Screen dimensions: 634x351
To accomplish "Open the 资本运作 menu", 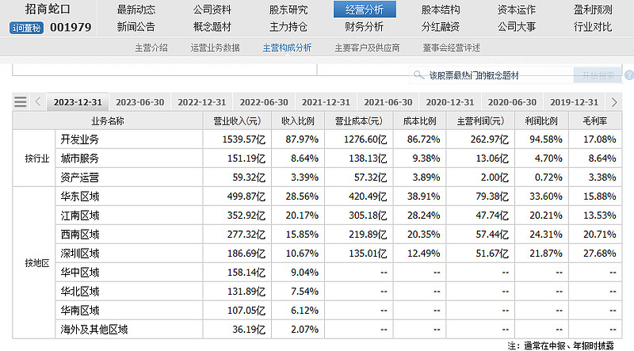I will click(x=517, y=10).
